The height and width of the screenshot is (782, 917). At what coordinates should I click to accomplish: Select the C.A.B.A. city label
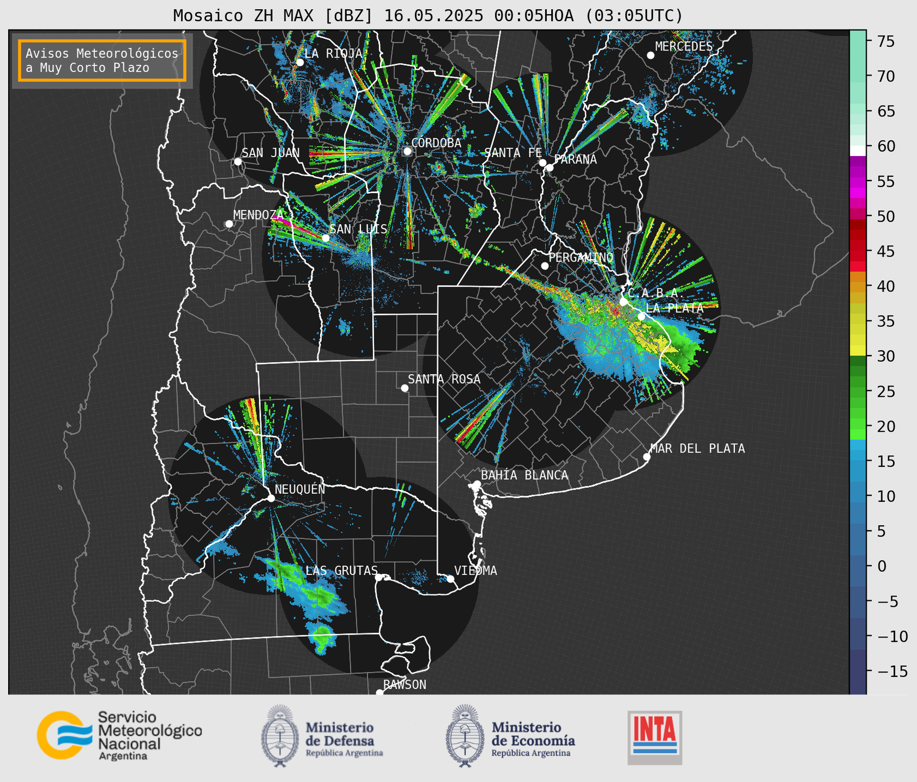(x=656, y=293)
